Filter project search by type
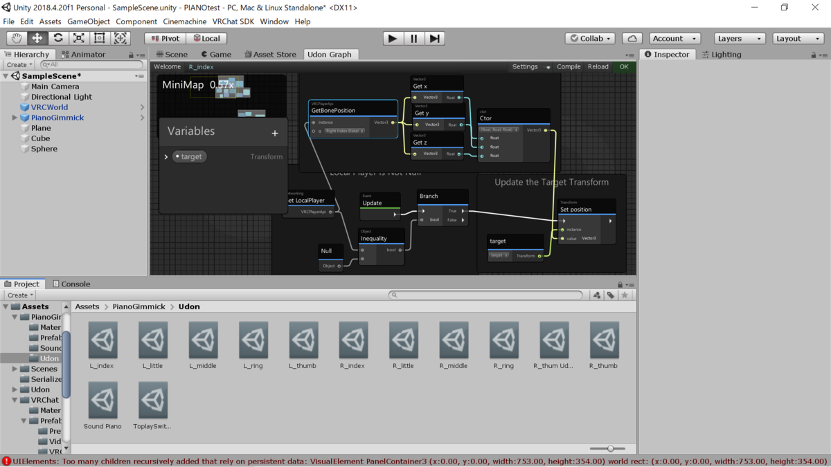 (x=597, y=295)
